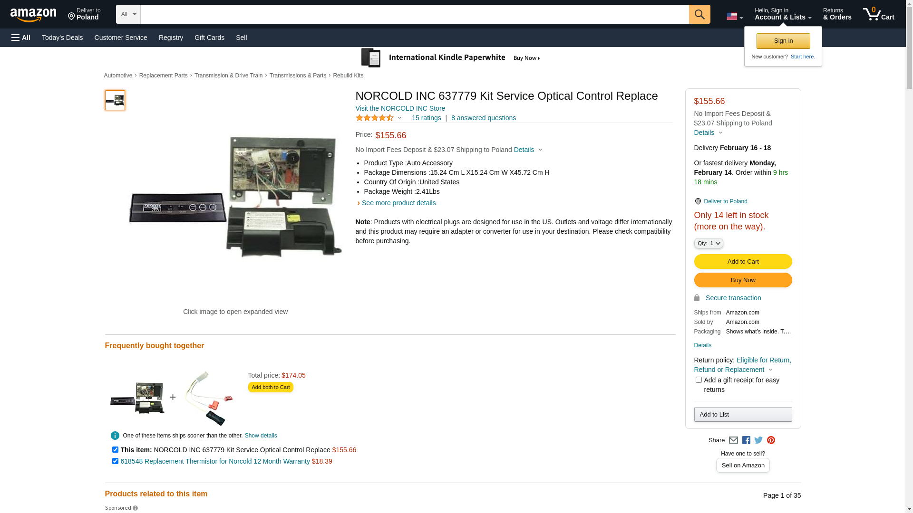Open the 8 answered questions link
Image resolution: width=913 pixels, height=513 pixels.
tap(483, 118)
